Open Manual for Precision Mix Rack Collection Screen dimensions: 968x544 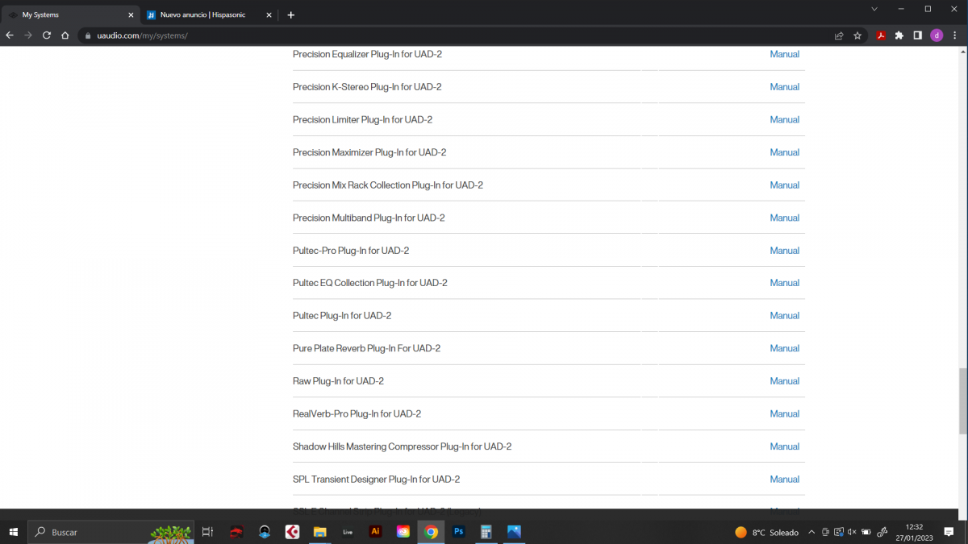point(784,185)
